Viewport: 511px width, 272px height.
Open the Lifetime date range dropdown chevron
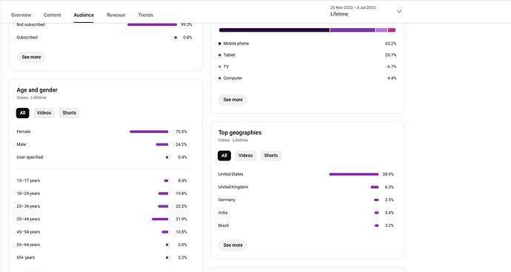click(399, 11)
